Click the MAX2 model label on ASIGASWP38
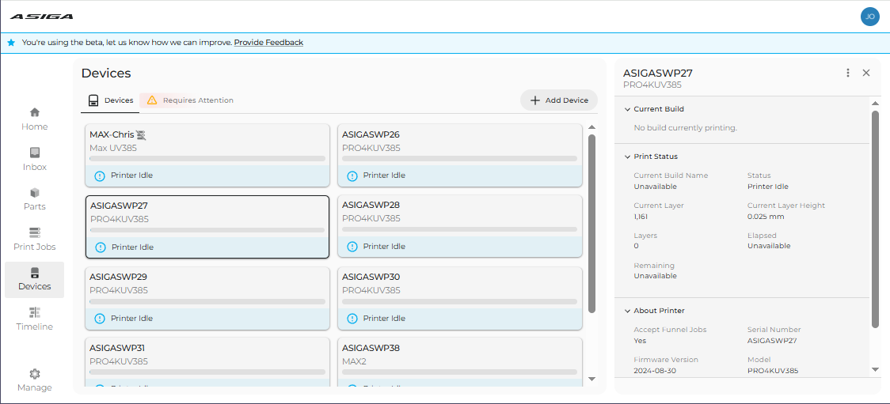 (x=356, y=361)
